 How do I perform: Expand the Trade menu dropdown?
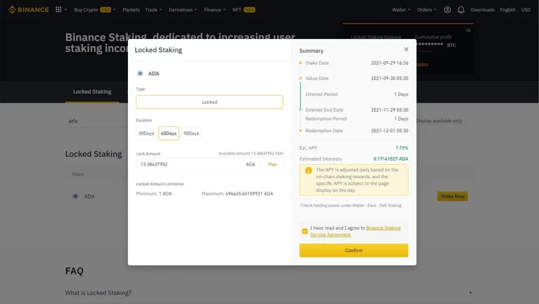(153, 9)
